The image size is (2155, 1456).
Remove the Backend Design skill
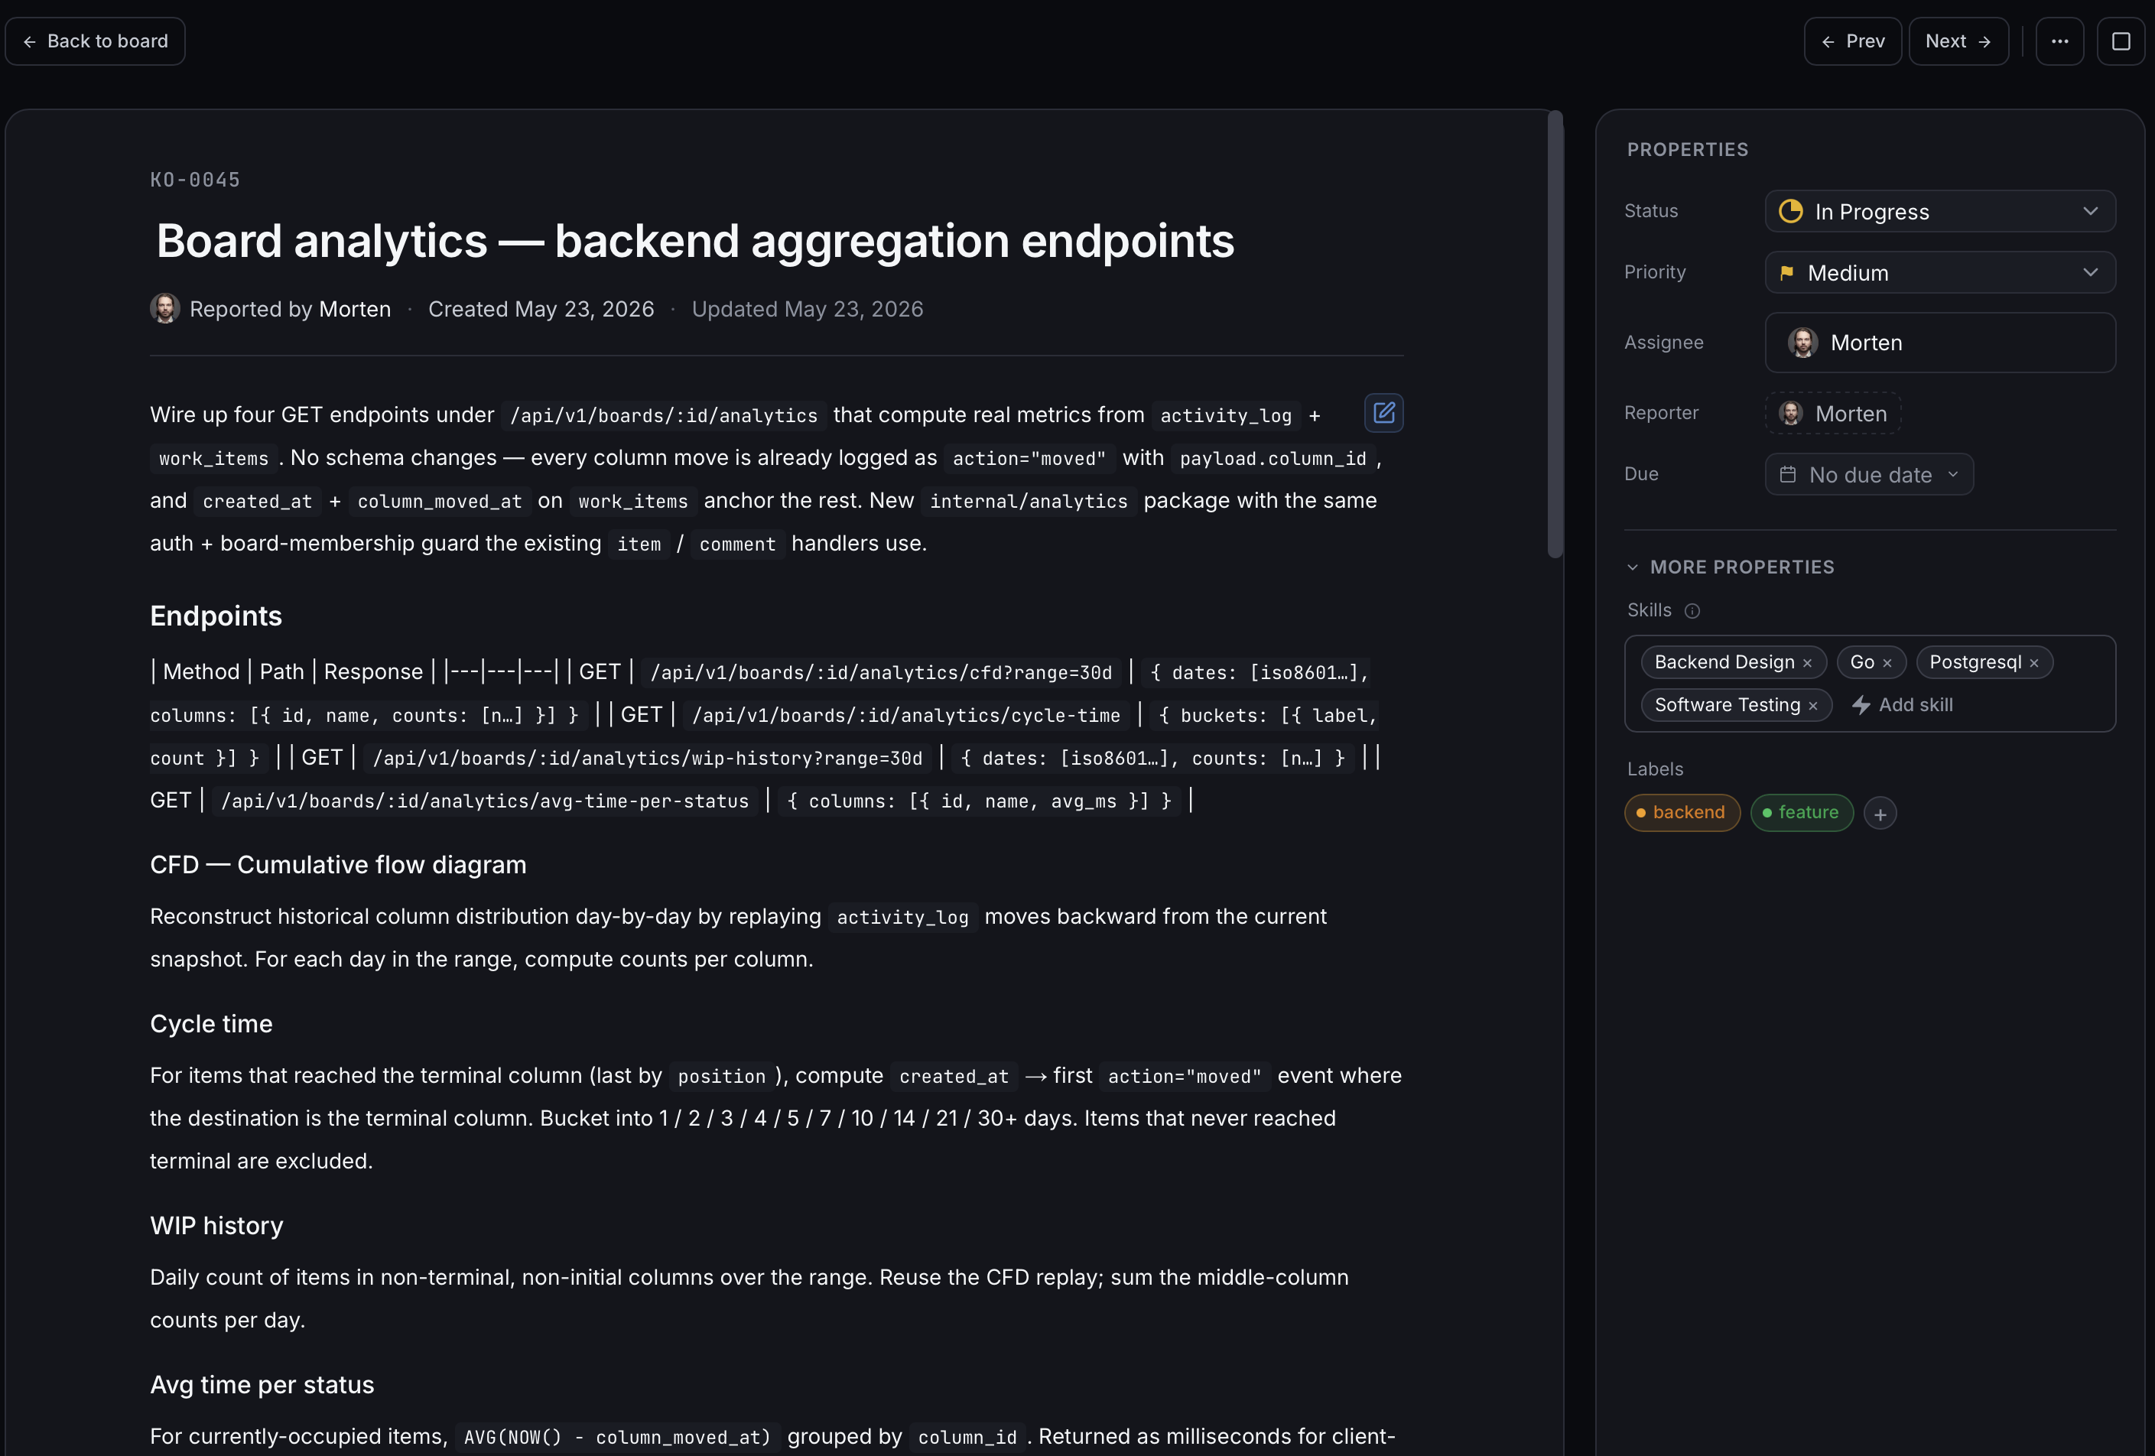click(x=1807, y=663)
